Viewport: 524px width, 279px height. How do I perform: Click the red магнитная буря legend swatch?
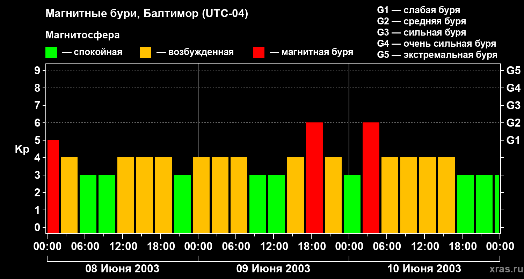point(259,53)
